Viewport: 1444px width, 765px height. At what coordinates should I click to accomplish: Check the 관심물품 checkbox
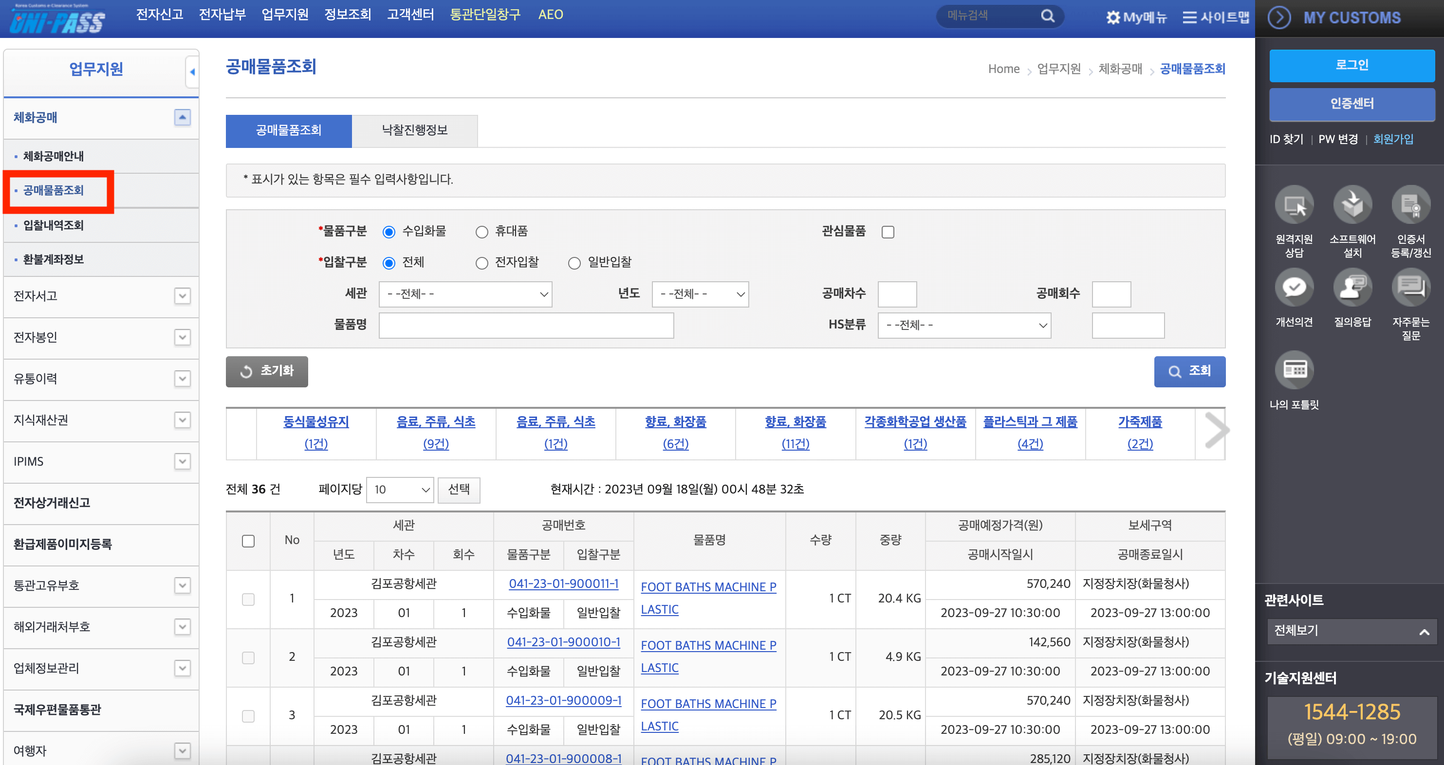pos(888,232)
